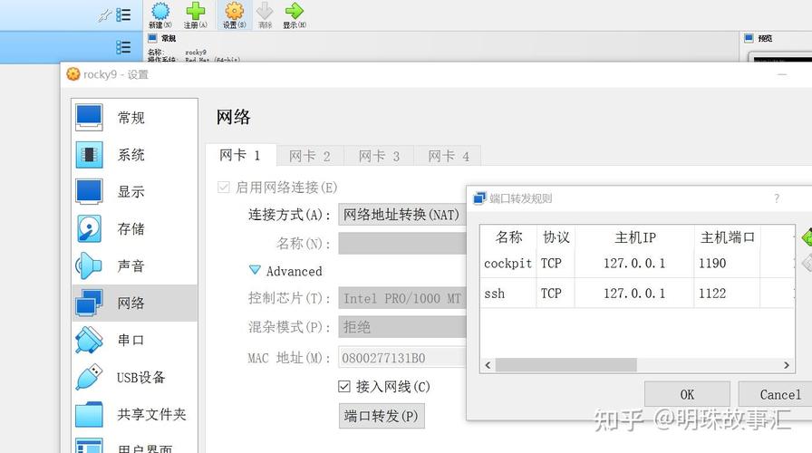Click the 协议 column header
Viewport: 812px width, 453px height.
pos(556,237)
